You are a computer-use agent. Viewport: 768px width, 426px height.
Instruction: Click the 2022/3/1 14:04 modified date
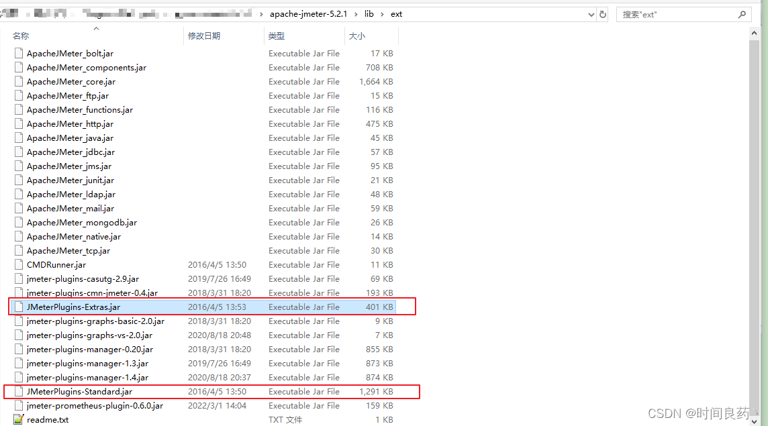pos(217,406)
